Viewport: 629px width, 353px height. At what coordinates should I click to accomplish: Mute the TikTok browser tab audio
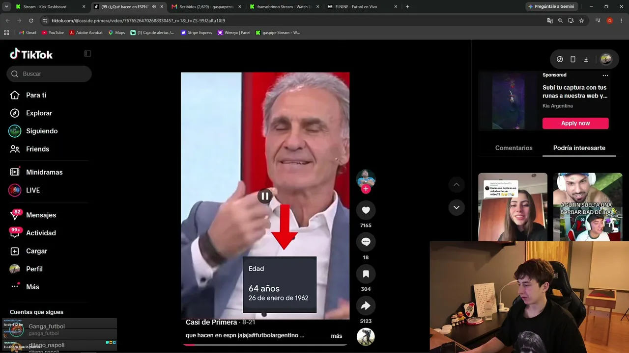(154, 7)
